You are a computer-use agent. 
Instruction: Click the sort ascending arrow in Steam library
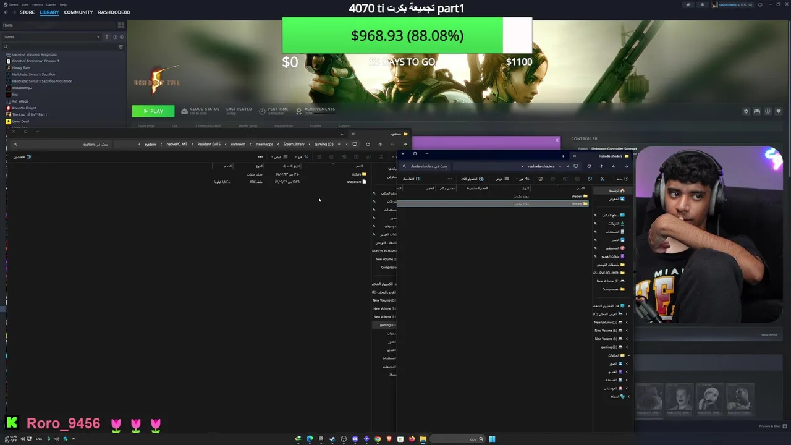click(107, 37)
